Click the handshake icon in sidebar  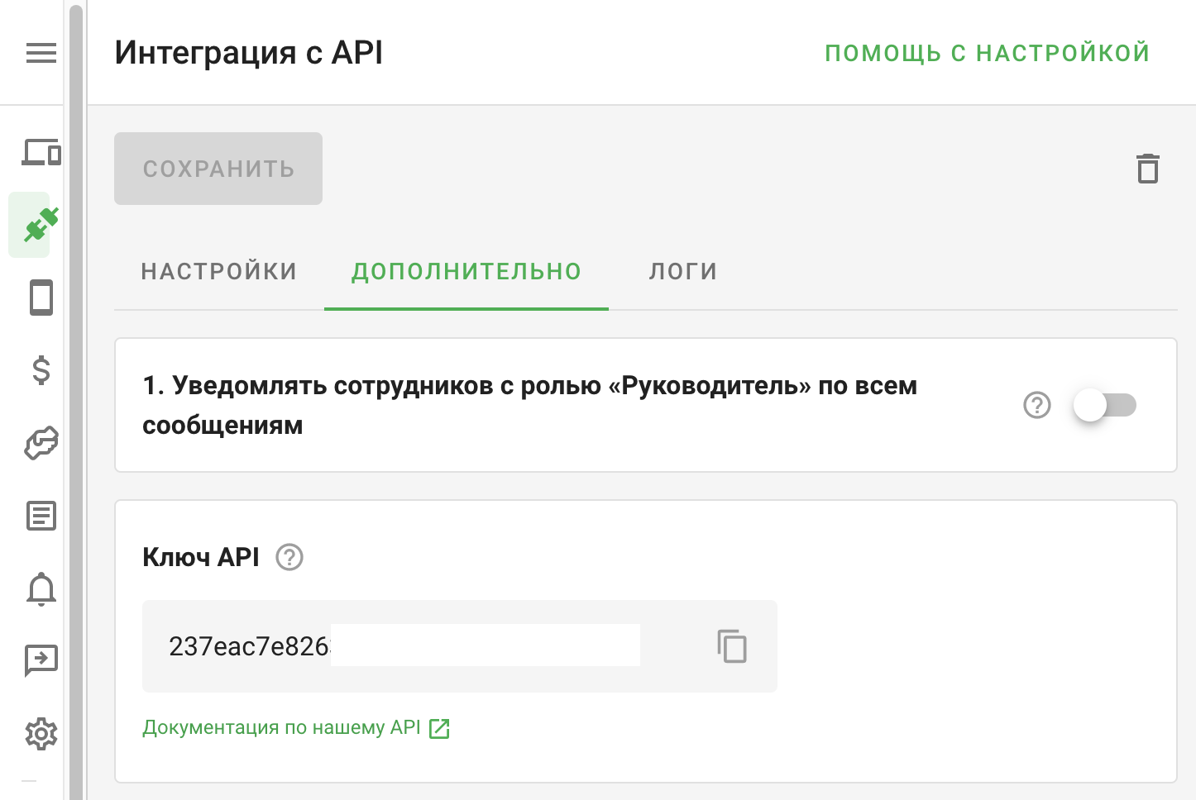pos(41,444)
